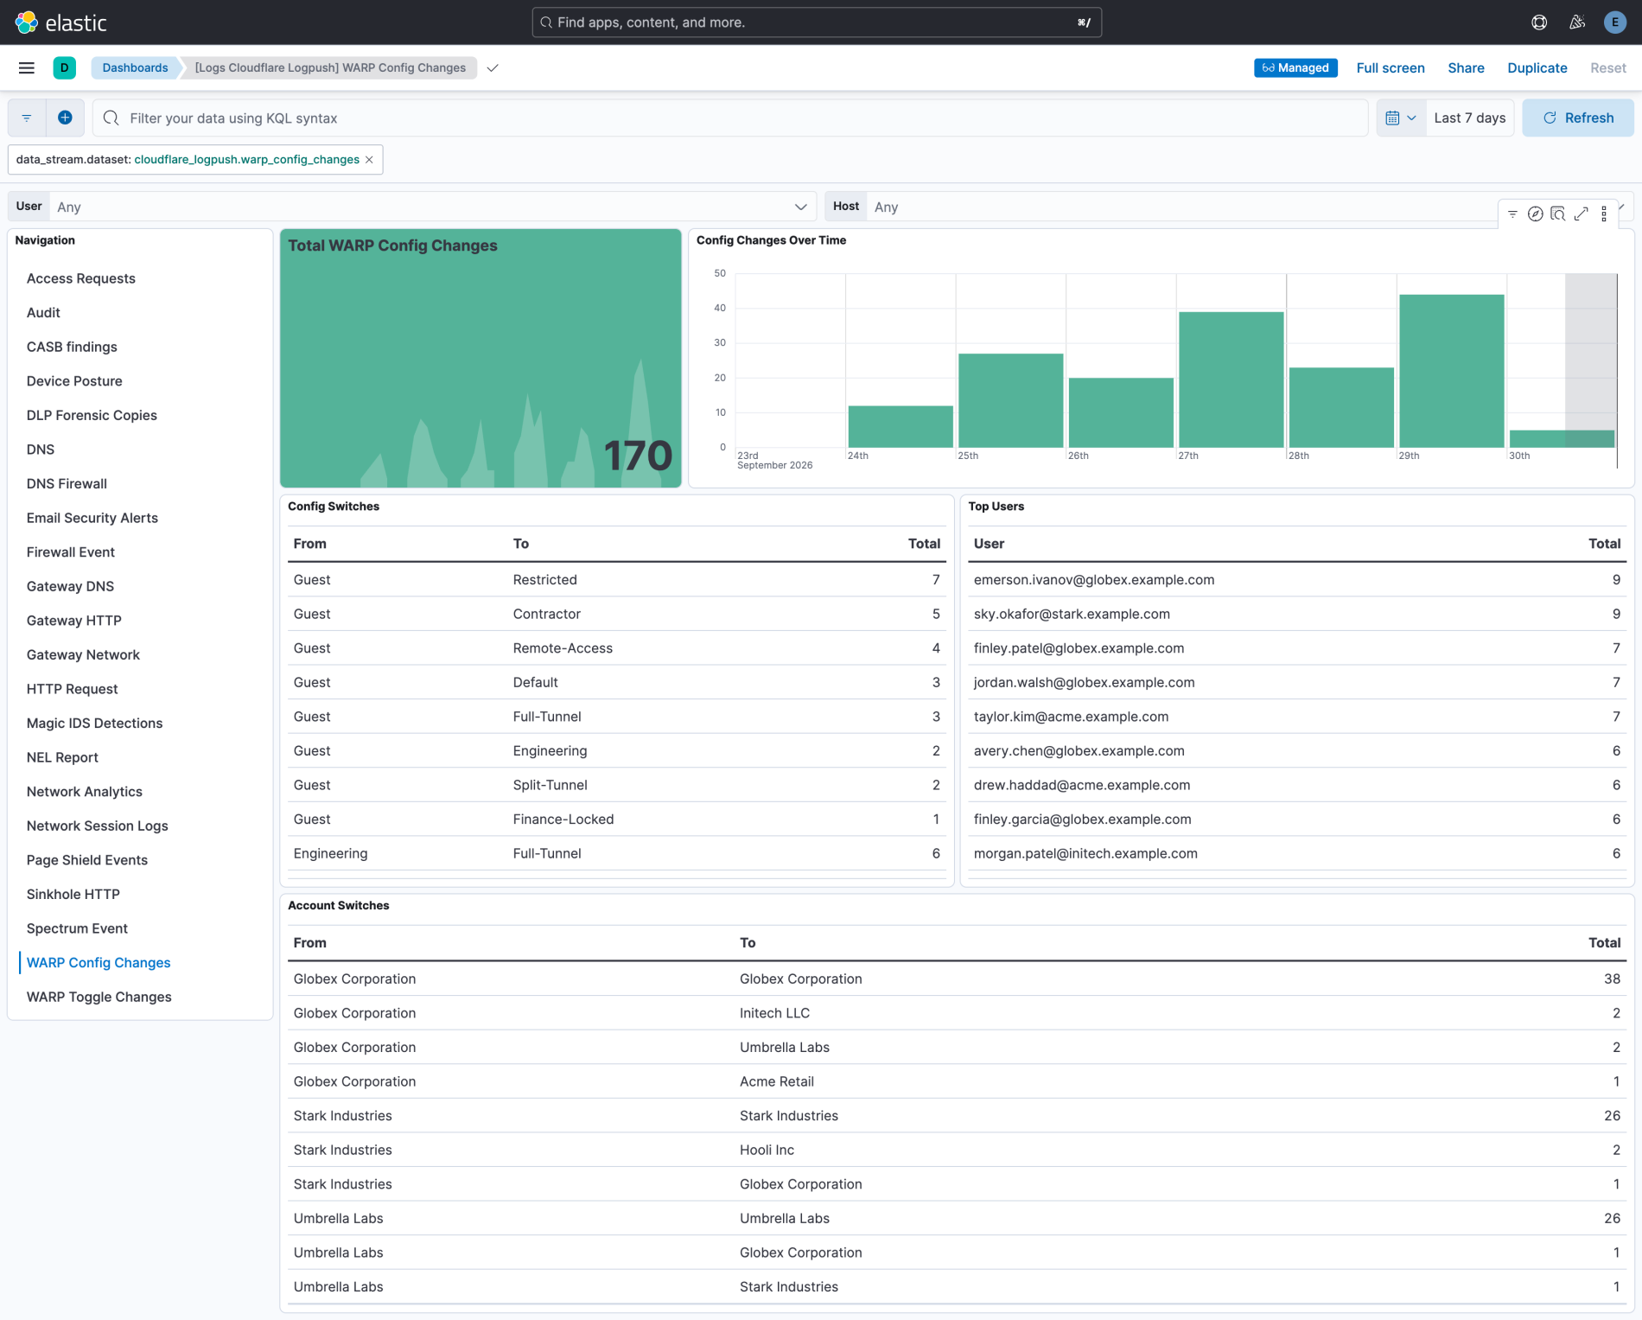This screenshot has height=1320, width=1642.
Task: Click inside the KQL filter input
Action: point(730,118)
